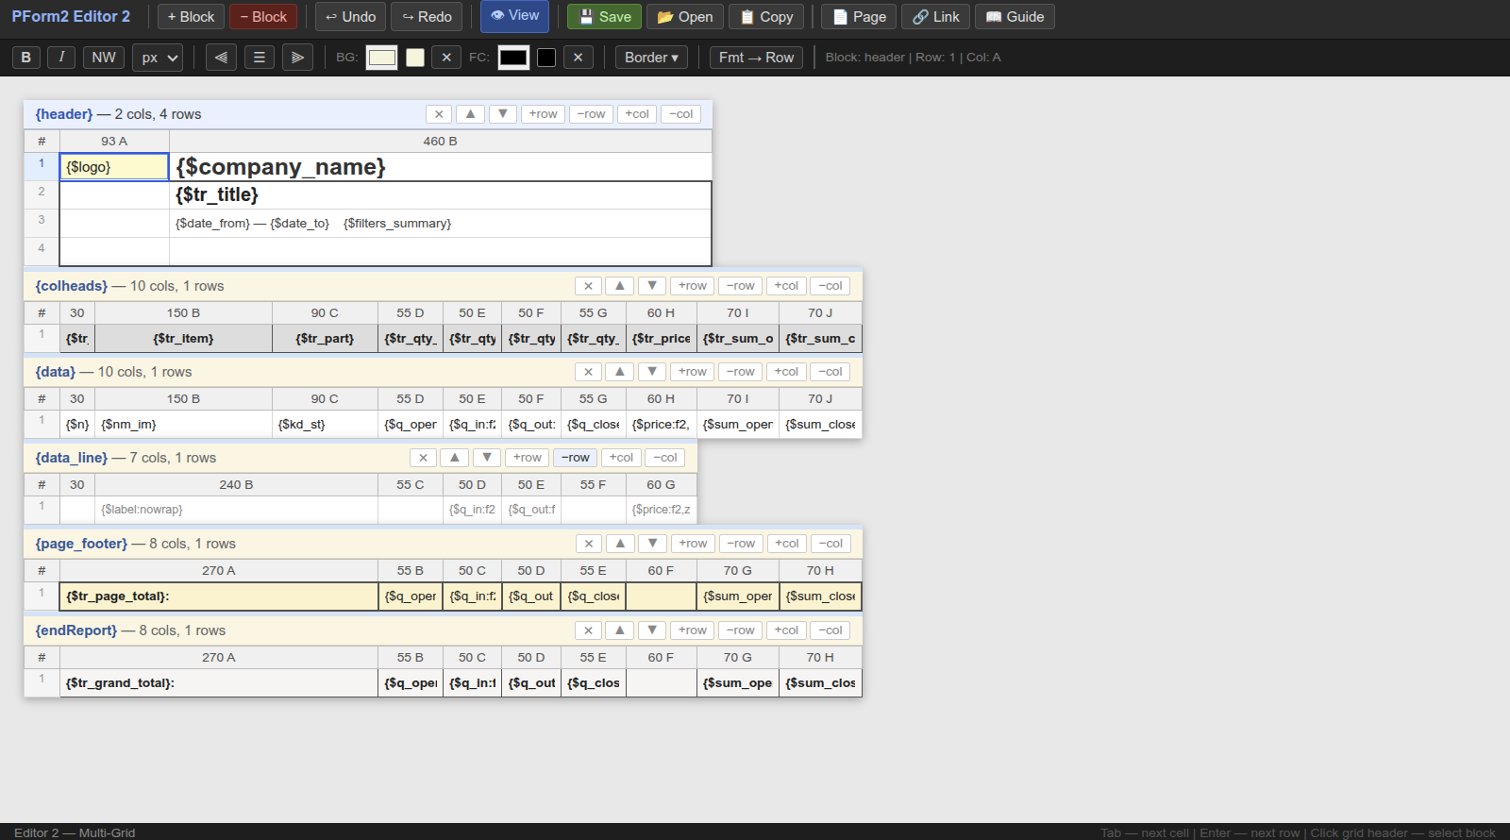Screen dimensions: 1510x840
Task: Apply the black font color preset
Action: pyautogui.click(x=546, y=58)
